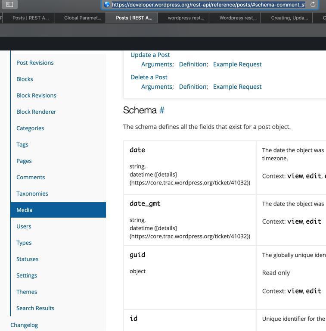Open the 'Wordpress rest...' capitalized tab

[238, 18]
